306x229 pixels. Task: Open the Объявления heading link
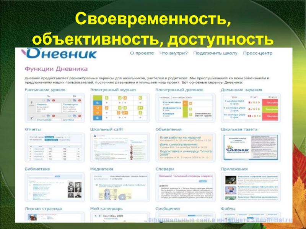pyautogui.click(x=168, y=129)
